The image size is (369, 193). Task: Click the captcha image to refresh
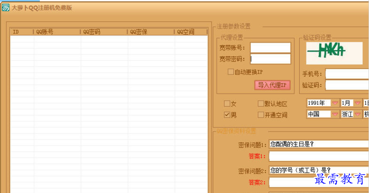pyautogui.click(x=334, y=53)
